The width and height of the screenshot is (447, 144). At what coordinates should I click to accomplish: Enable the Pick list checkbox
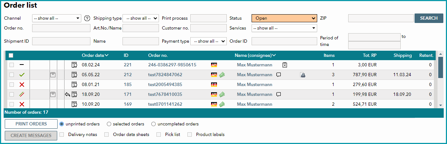[x=159, y=135]
